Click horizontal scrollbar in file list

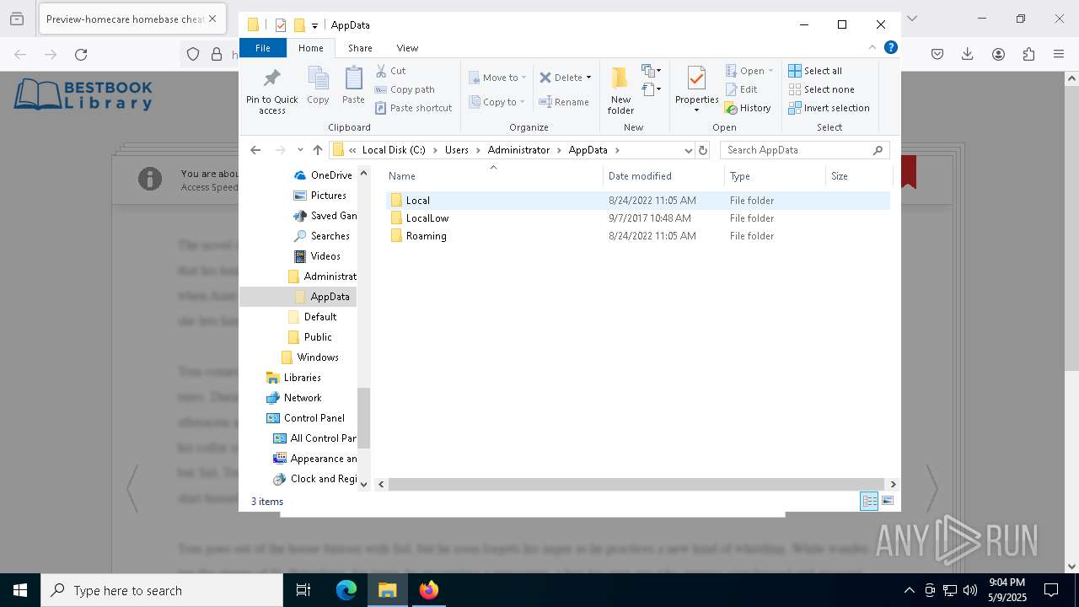point(636,484)
